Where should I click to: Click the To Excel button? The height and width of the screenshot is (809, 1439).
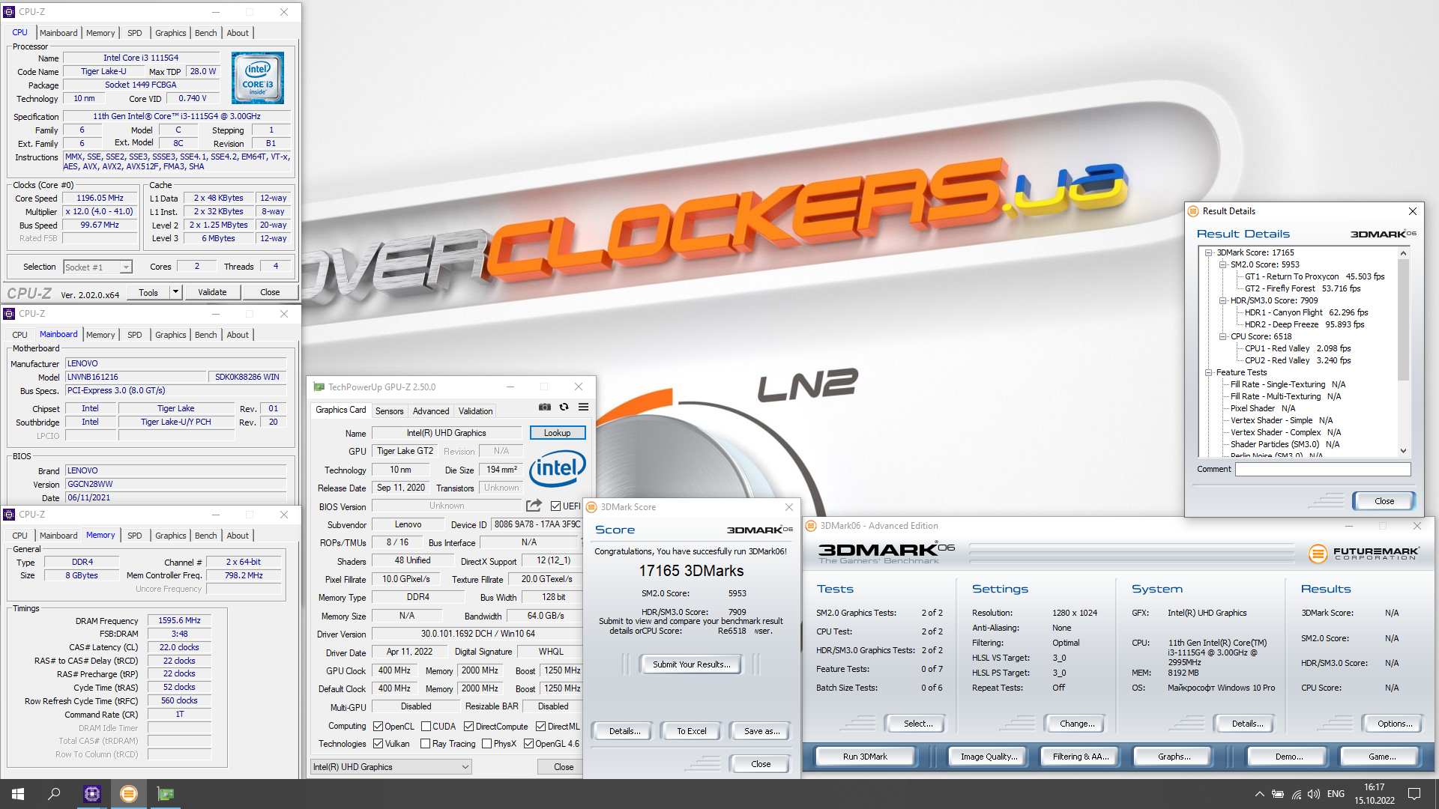click(x=691, y=731)
